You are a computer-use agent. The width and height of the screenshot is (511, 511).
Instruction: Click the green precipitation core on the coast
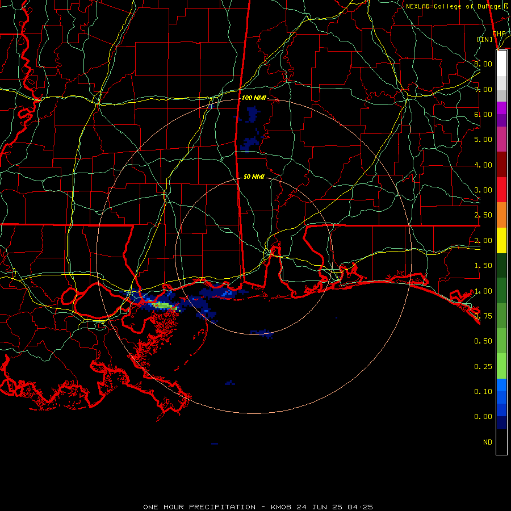tap(164, 305)
